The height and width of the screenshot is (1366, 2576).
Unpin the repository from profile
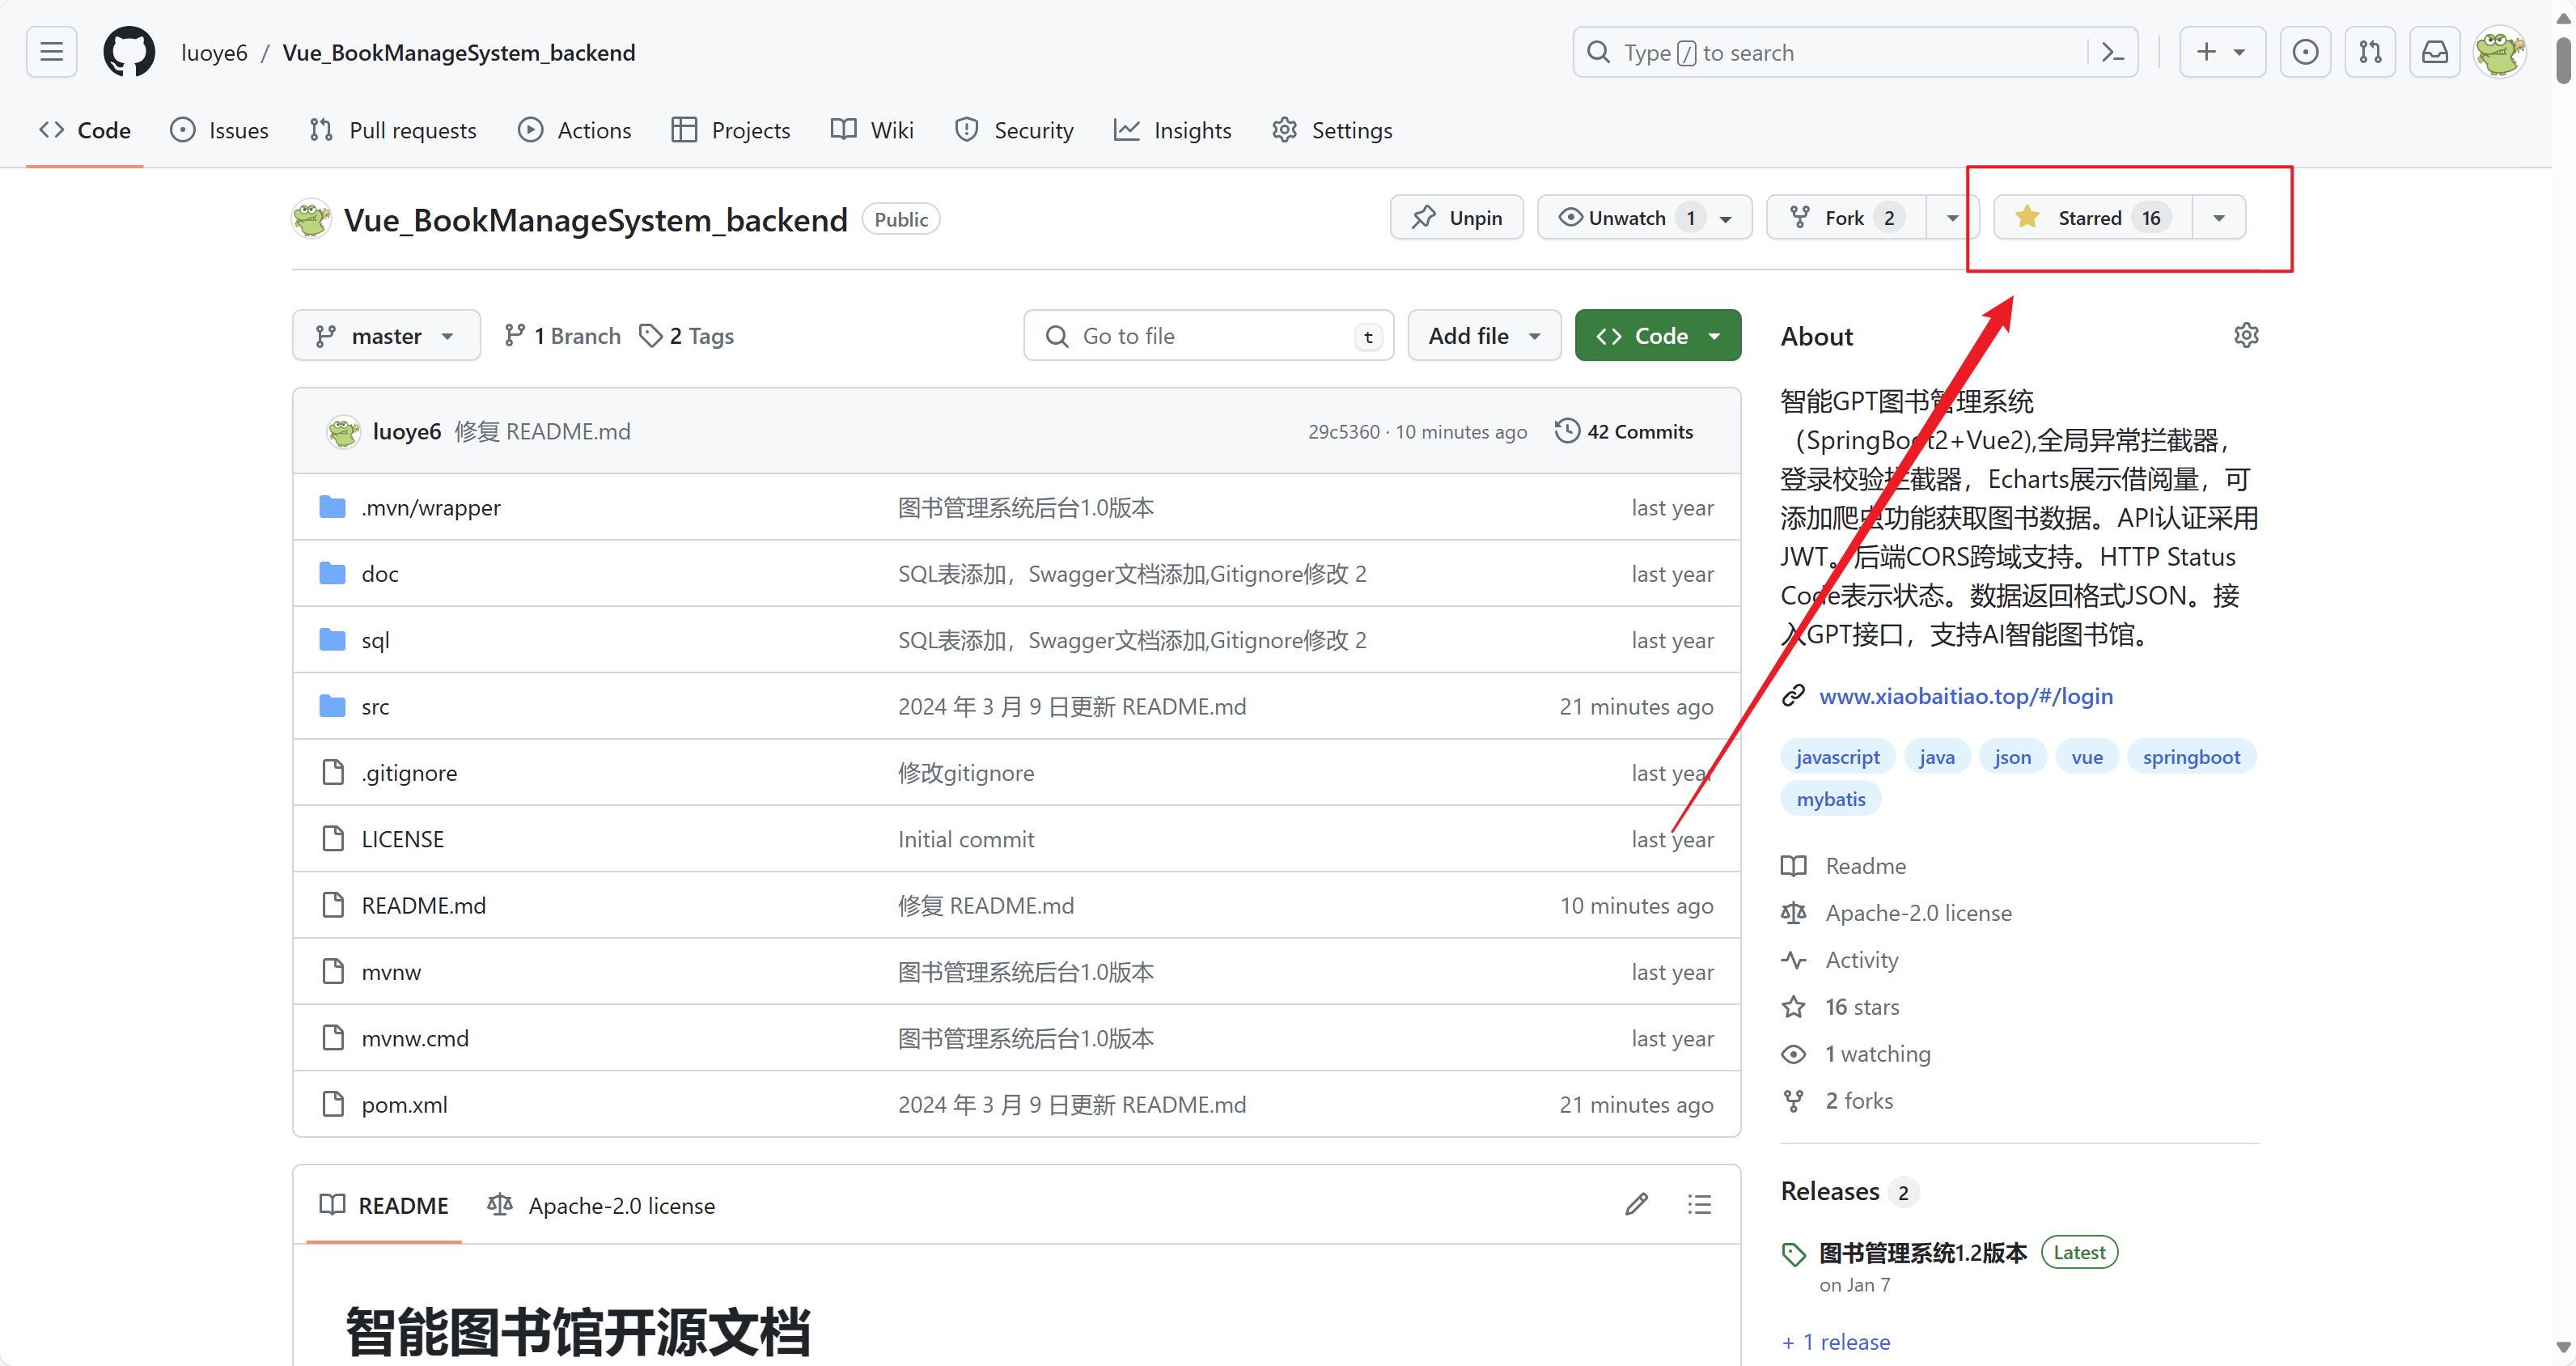click(1456, 218)
